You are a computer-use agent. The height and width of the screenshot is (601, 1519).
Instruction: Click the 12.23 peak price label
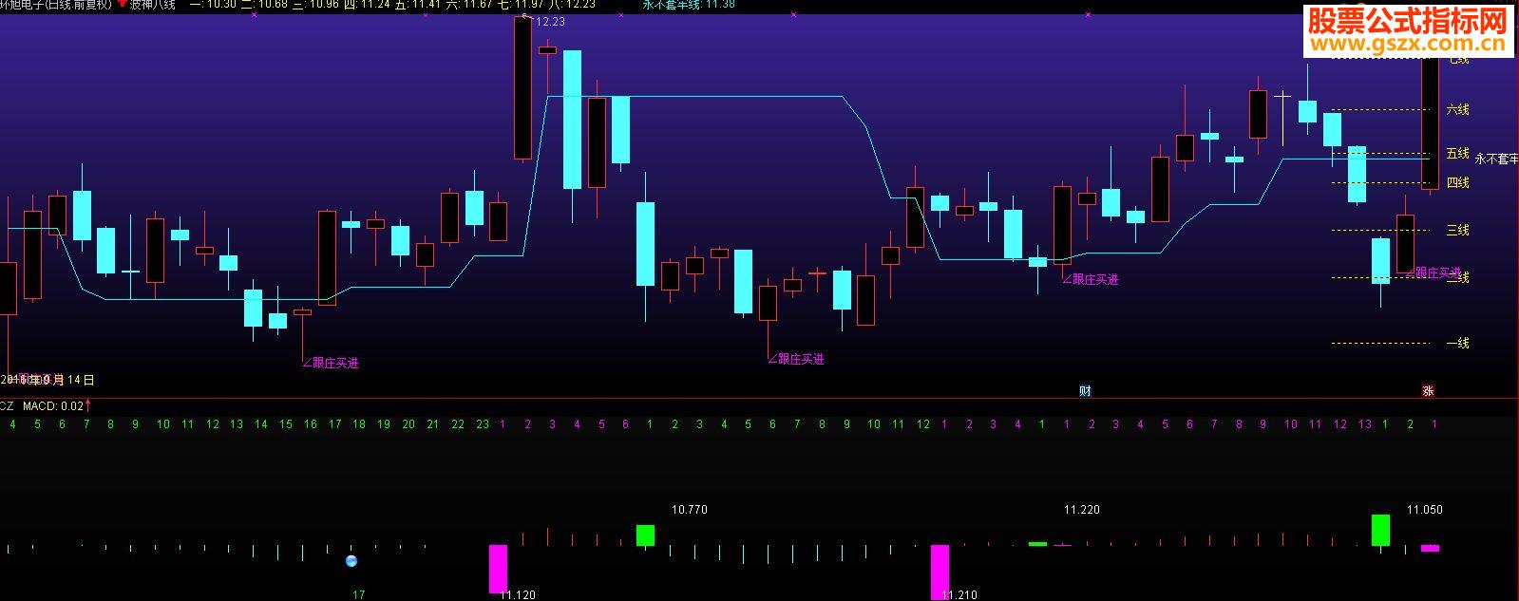point(550,22)
